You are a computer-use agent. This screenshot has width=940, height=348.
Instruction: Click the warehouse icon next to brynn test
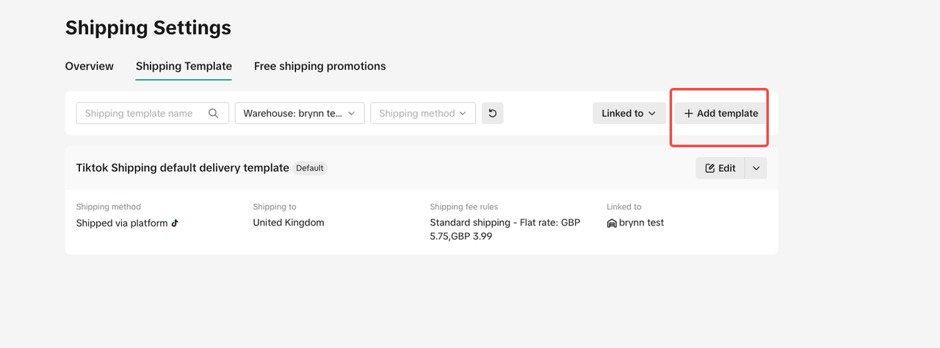coord(612,223)
